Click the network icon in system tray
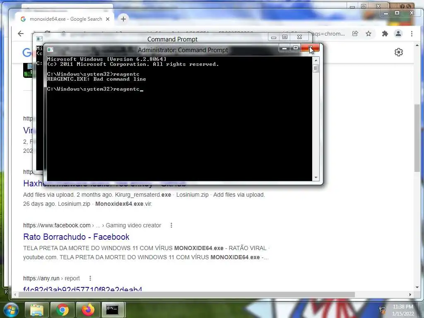Image resolution: width=424 pixels, height=318 pixels. (x=382, y=310)
